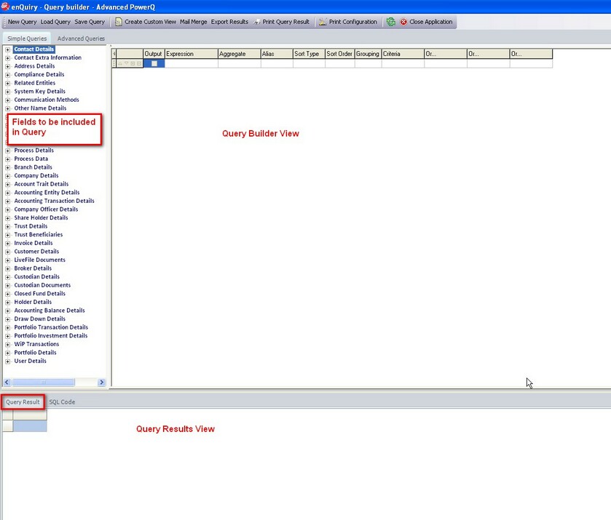Expand the User Details node

pyautogui.click(x=7, y=361)
